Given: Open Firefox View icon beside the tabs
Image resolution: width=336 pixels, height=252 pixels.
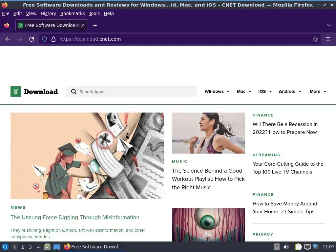Looking at the screenshot, I should 7,25.
